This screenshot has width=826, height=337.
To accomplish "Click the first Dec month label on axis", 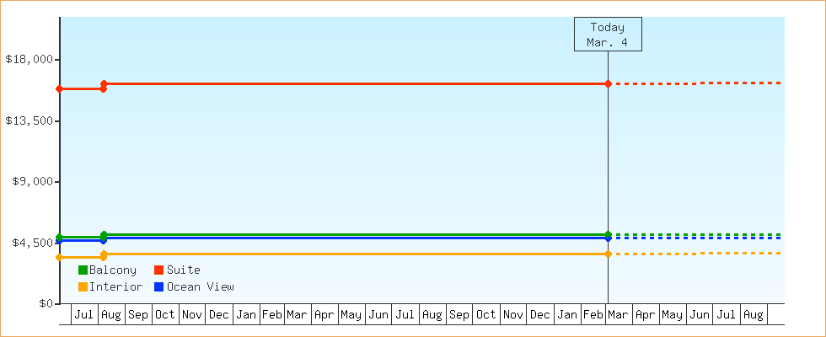I will coord(218,315).
